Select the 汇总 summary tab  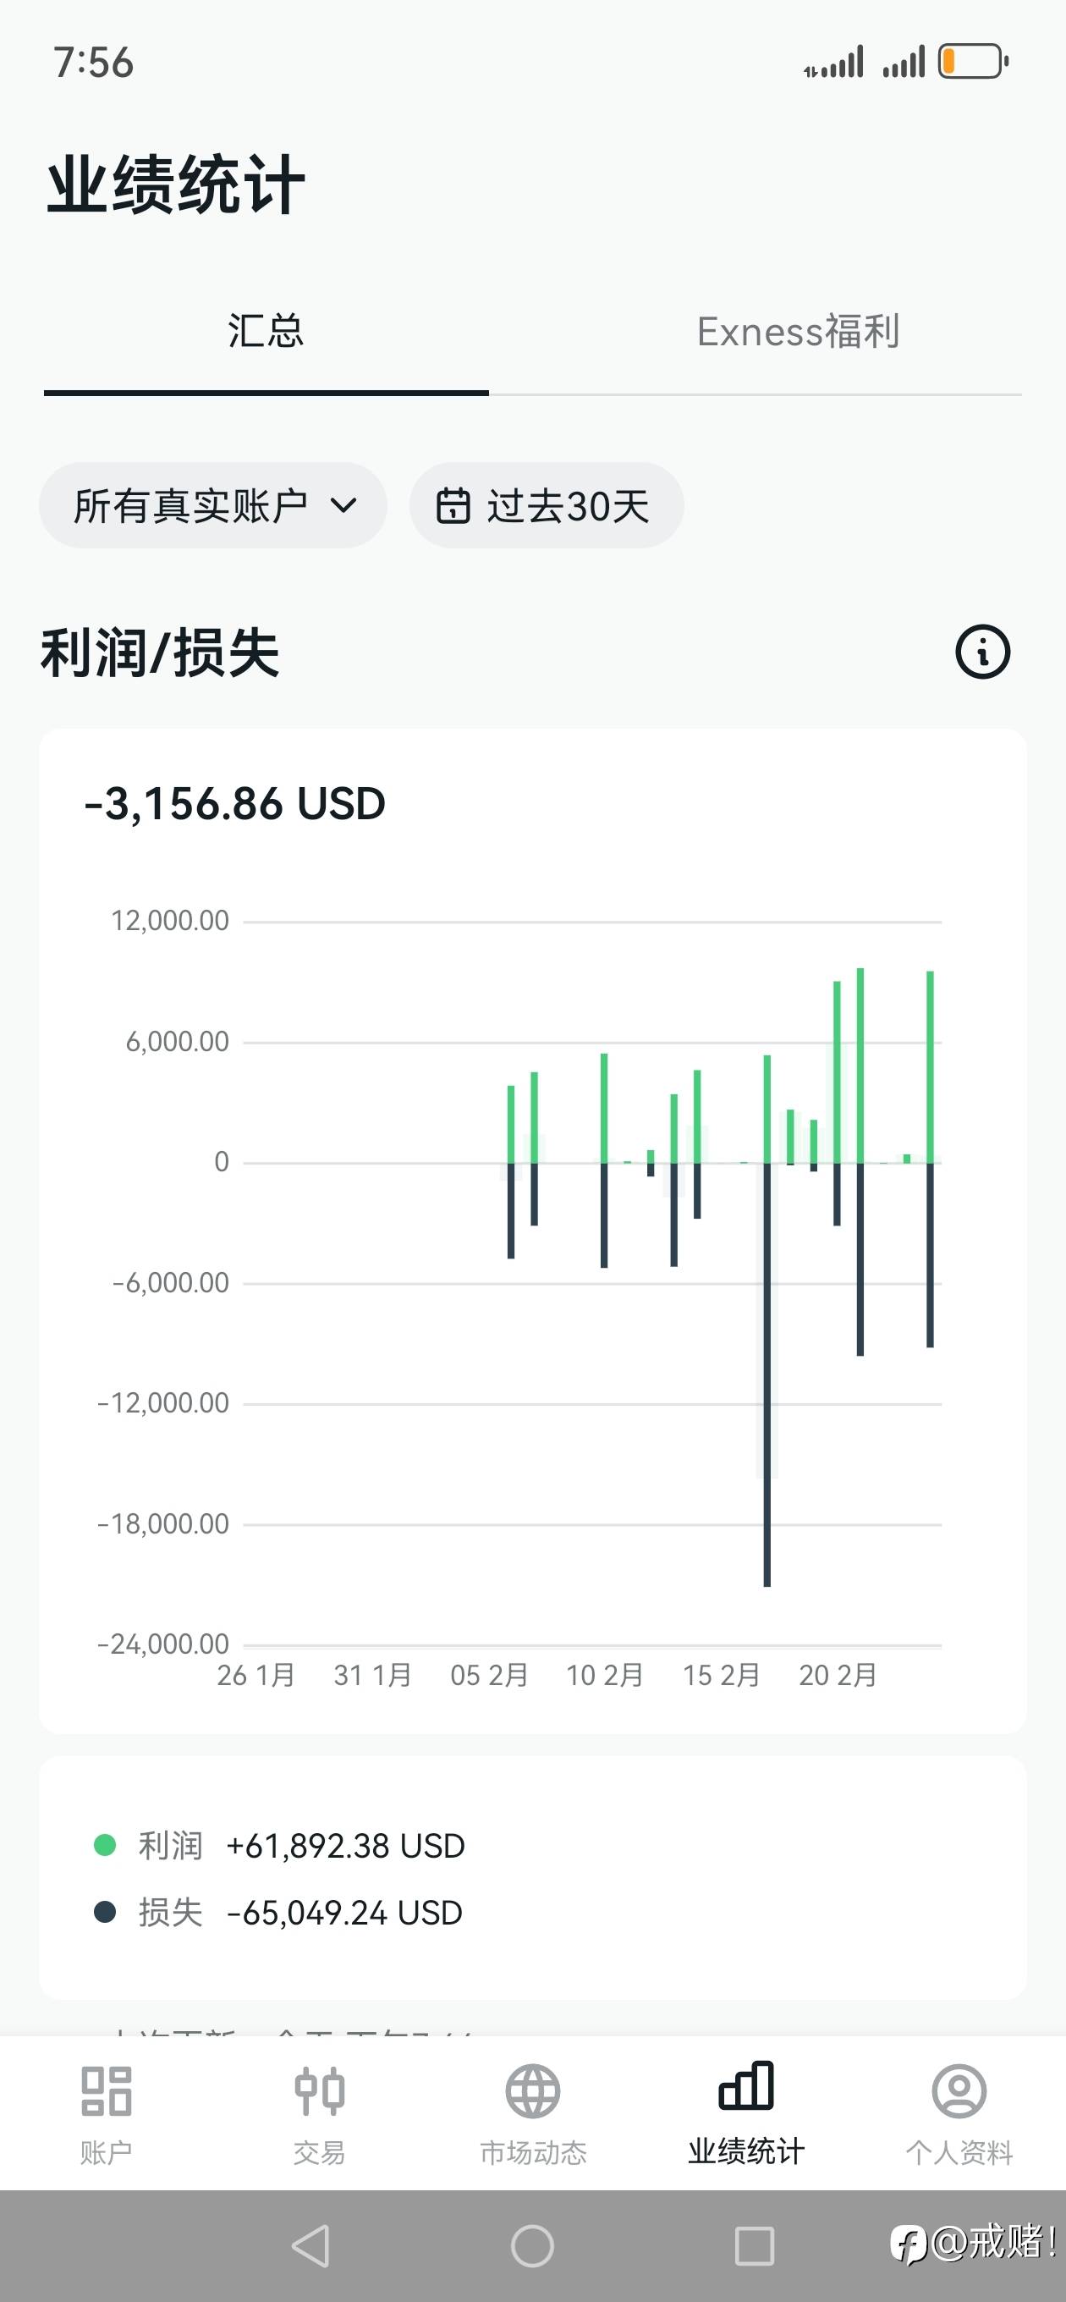[266, 332]
